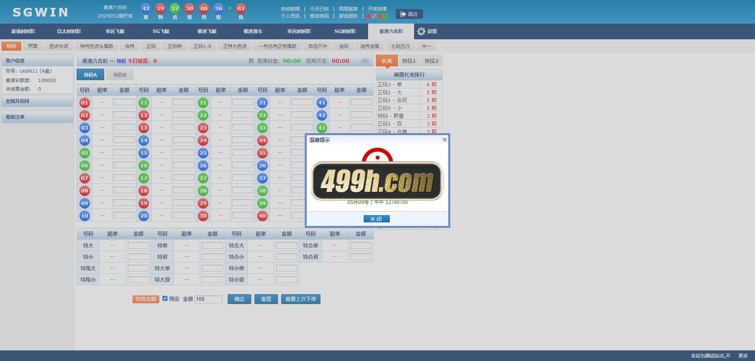755x361 pixels.
Task: Click the logout arrow icon beside 退出
Action: pos(403,14)
